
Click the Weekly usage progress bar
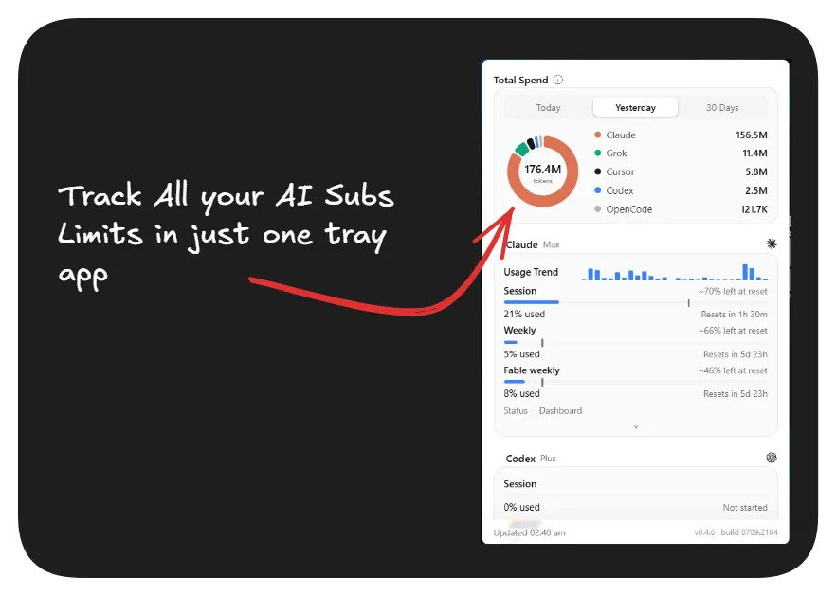point(635,342)
